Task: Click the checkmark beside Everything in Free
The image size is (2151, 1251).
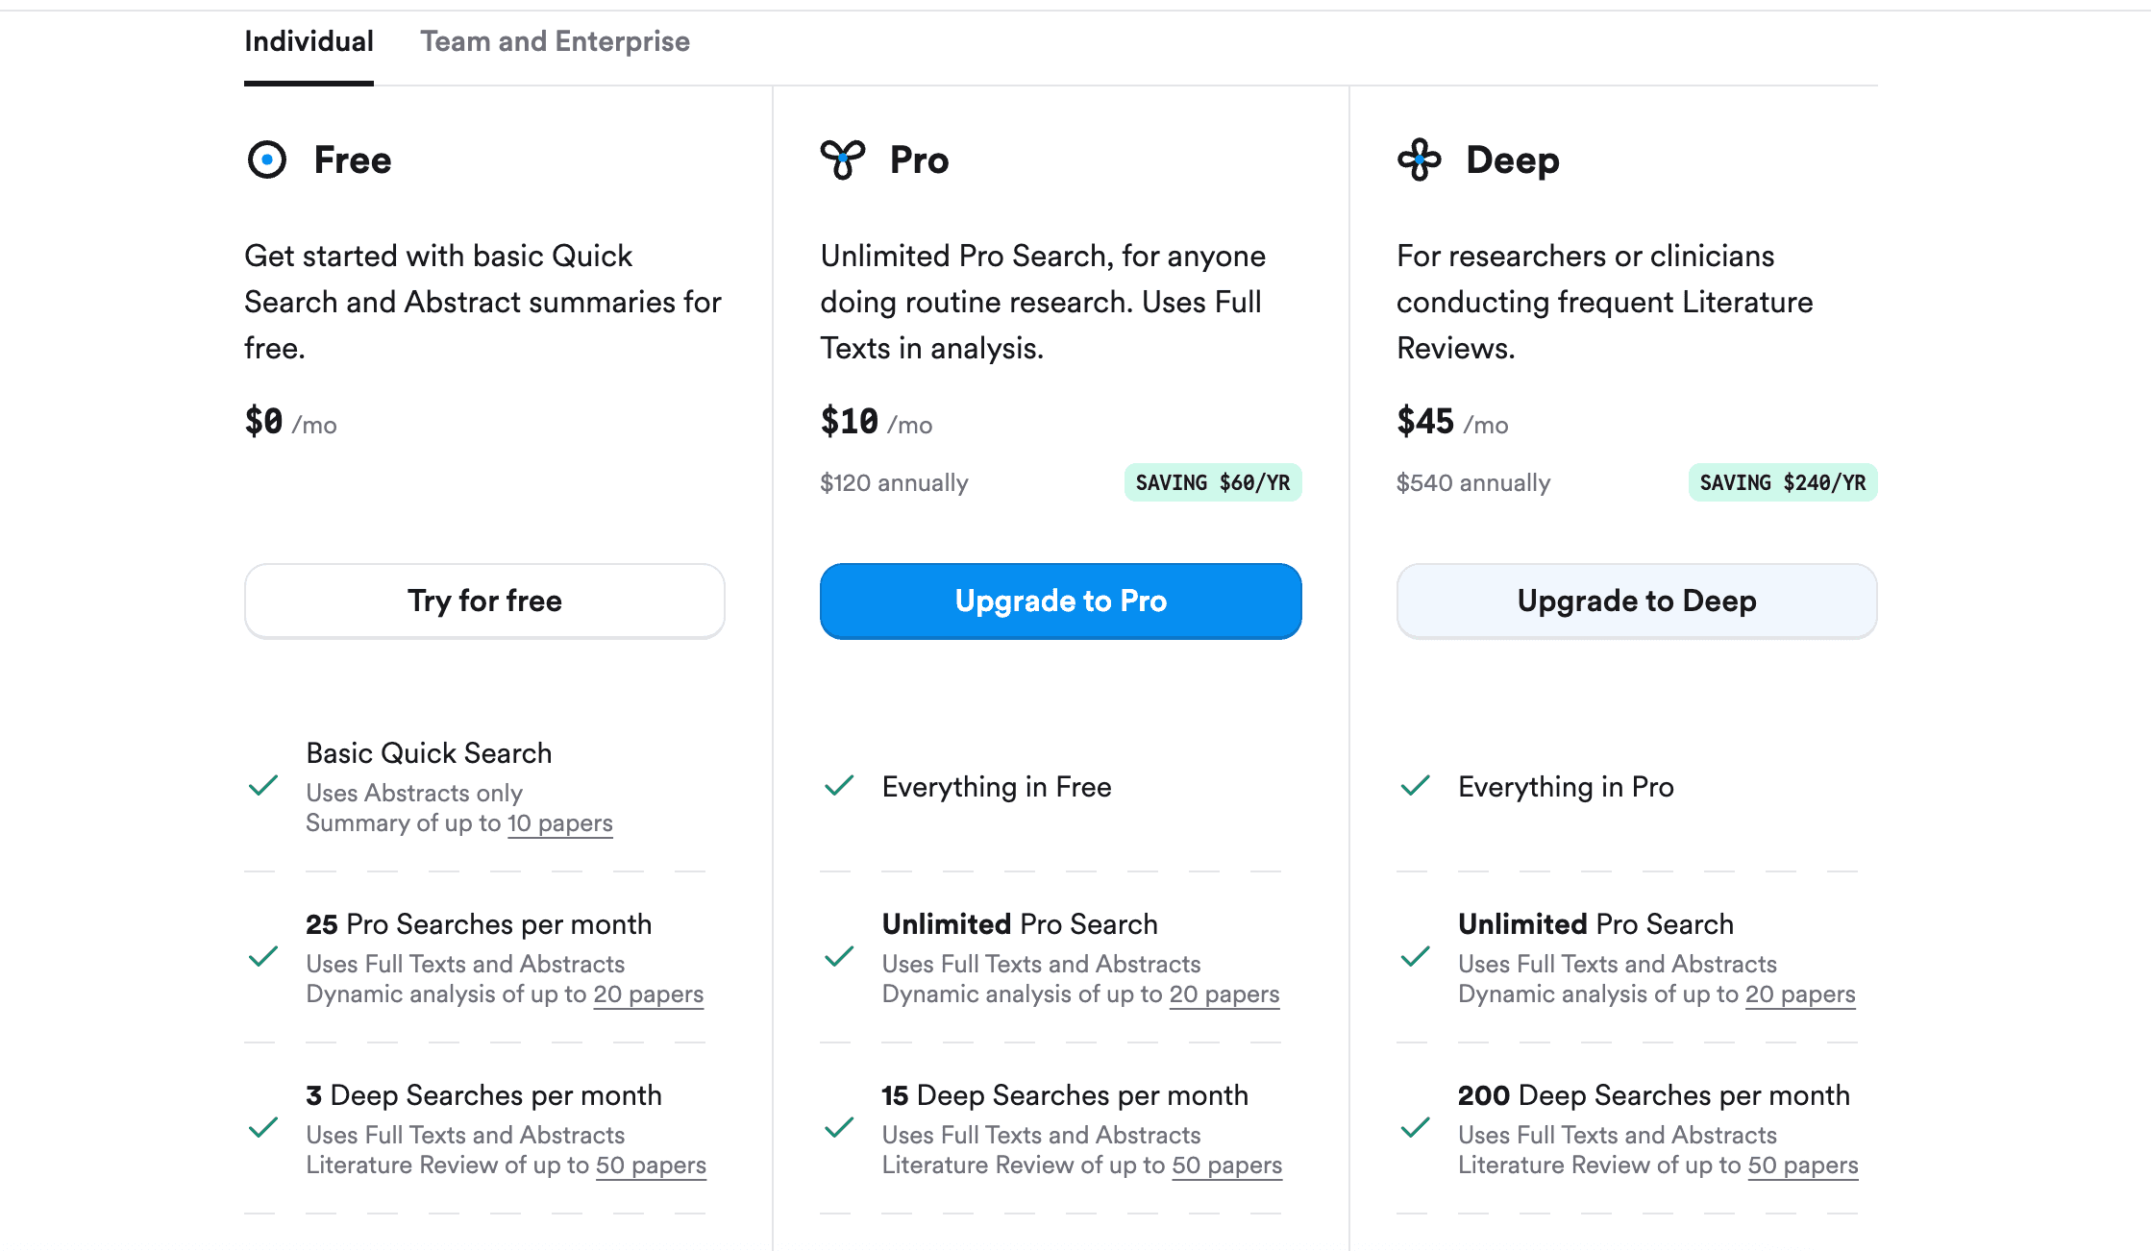Action: pyautogui.click(x=838, y=786)
